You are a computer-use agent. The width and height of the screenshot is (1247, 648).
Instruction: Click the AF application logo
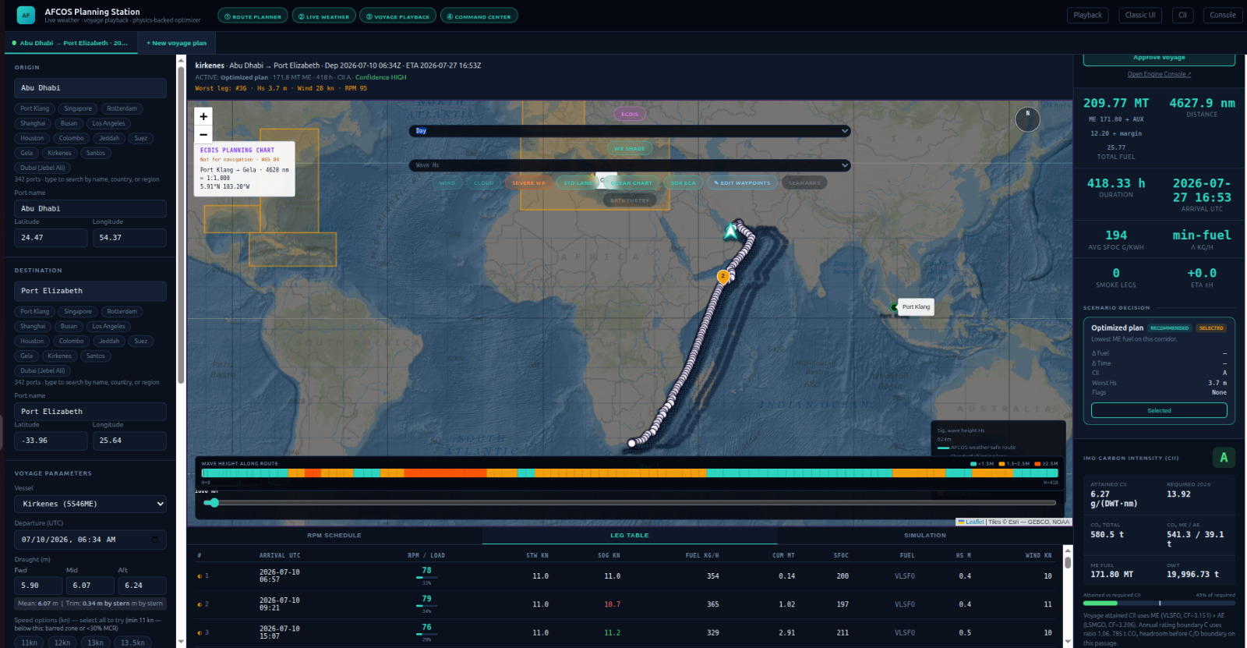[x=26, y=15]
